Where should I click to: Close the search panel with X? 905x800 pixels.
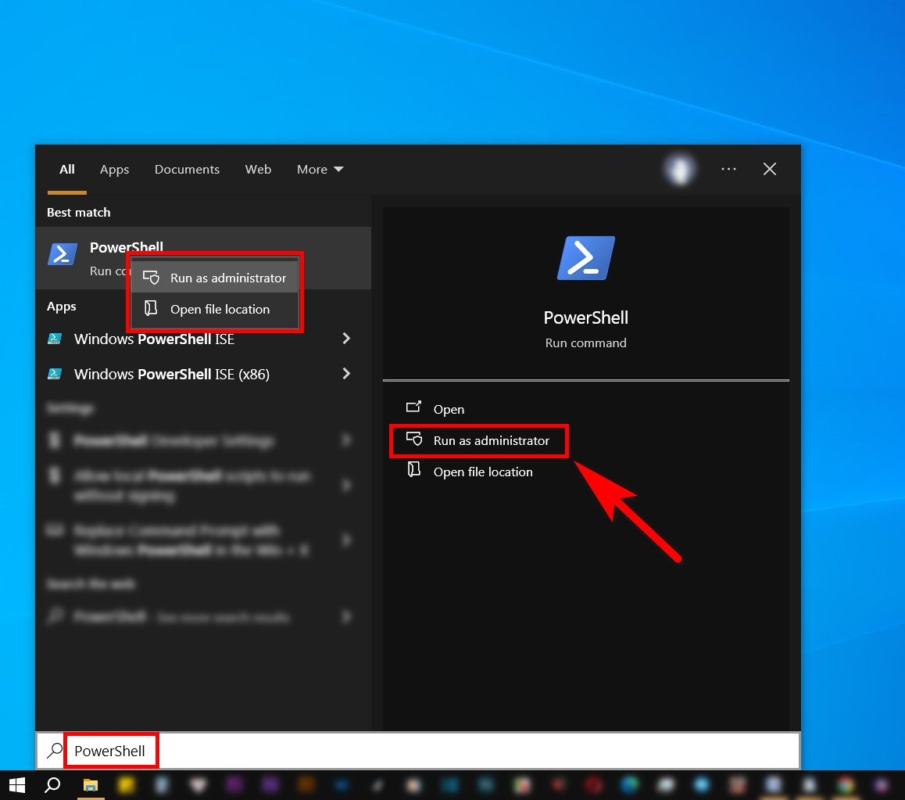tap(769, 169)
